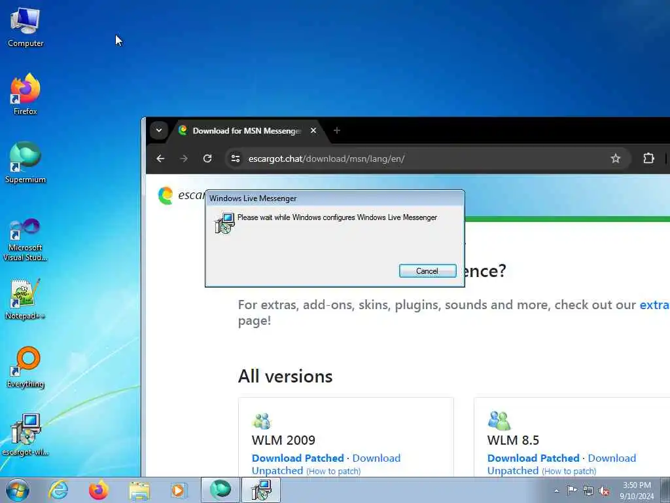Click the WLM 2009 people icon
Screen dimensions: 670x503
(x=262, y=421)
